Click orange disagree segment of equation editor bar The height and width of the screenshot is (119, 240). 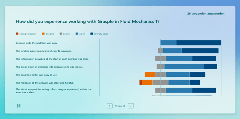tap(150, 74)
